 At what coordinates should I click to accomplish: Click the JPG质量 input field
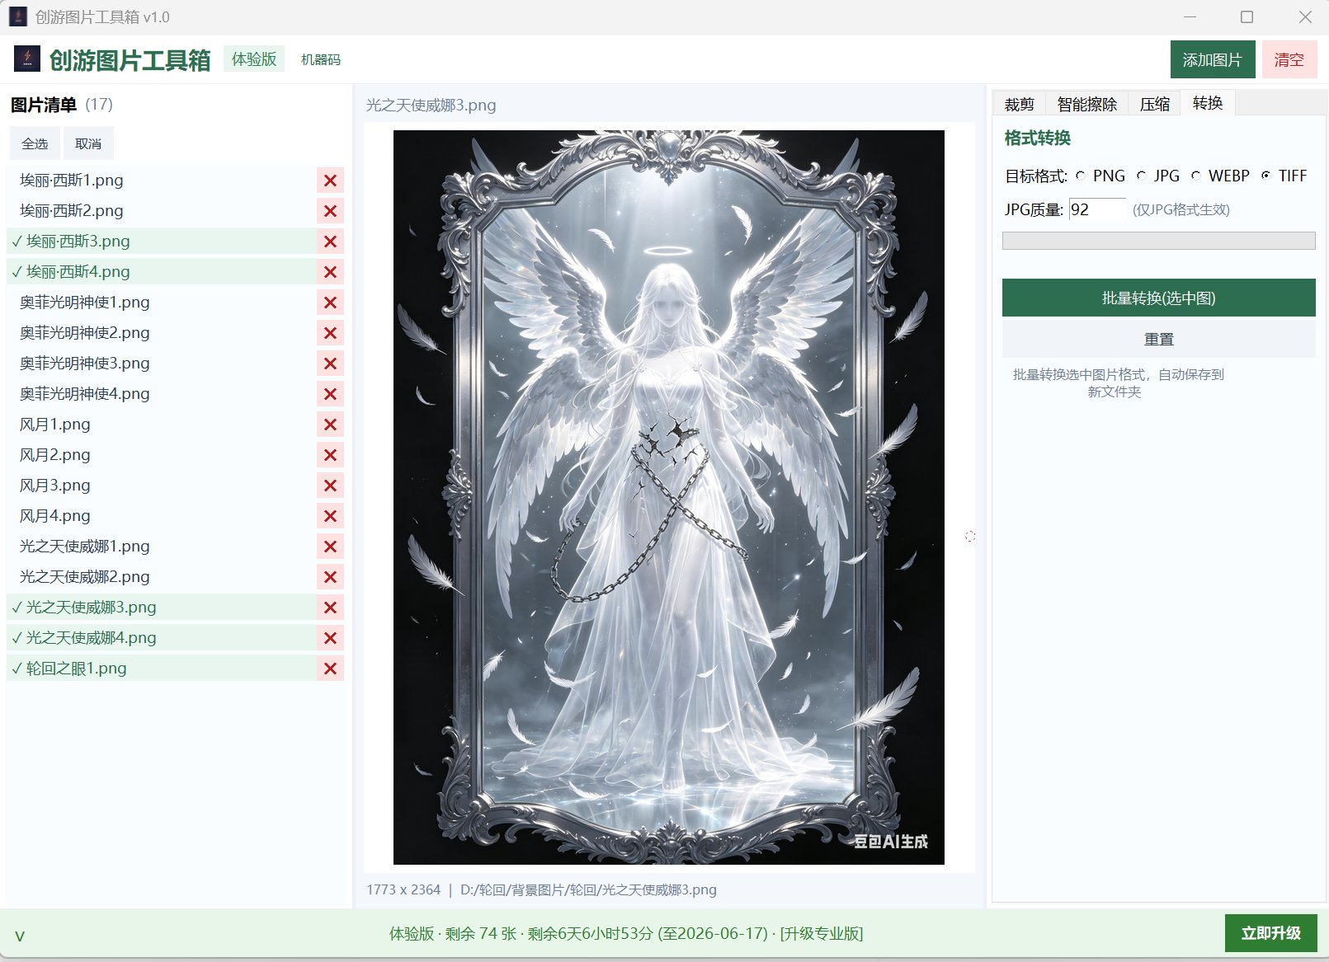tap(1097, 209)
